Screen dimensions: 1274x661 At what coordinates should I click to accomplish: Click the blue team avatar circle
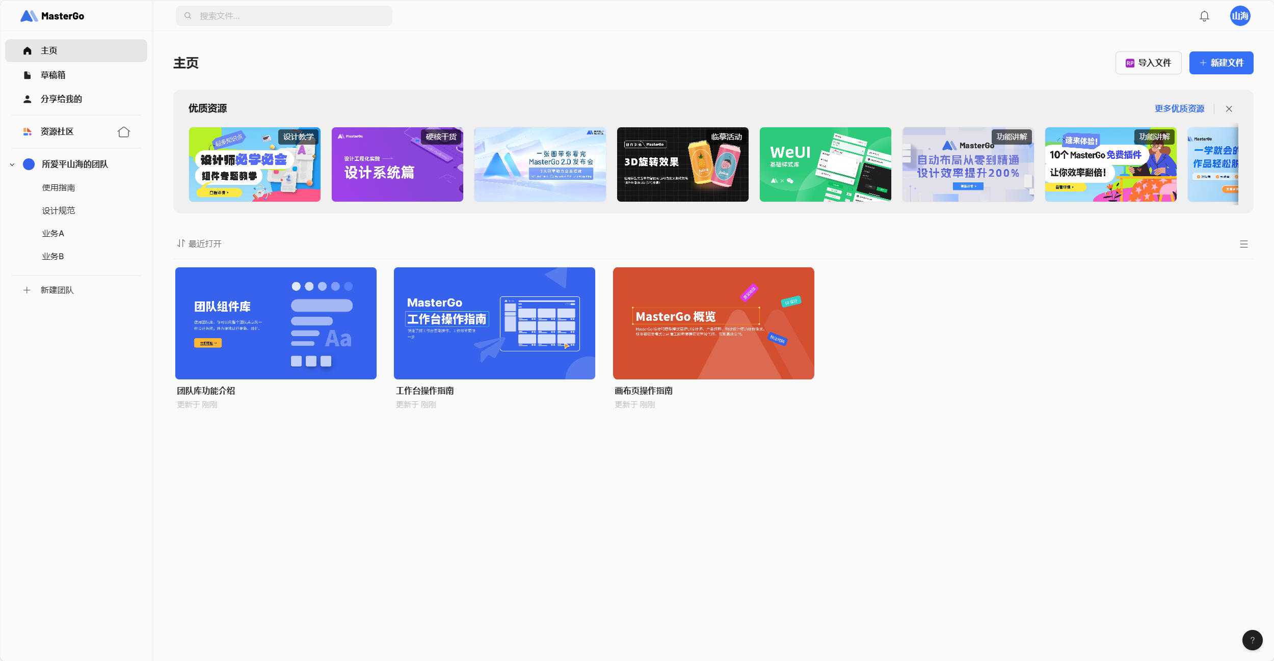(29, 164)
